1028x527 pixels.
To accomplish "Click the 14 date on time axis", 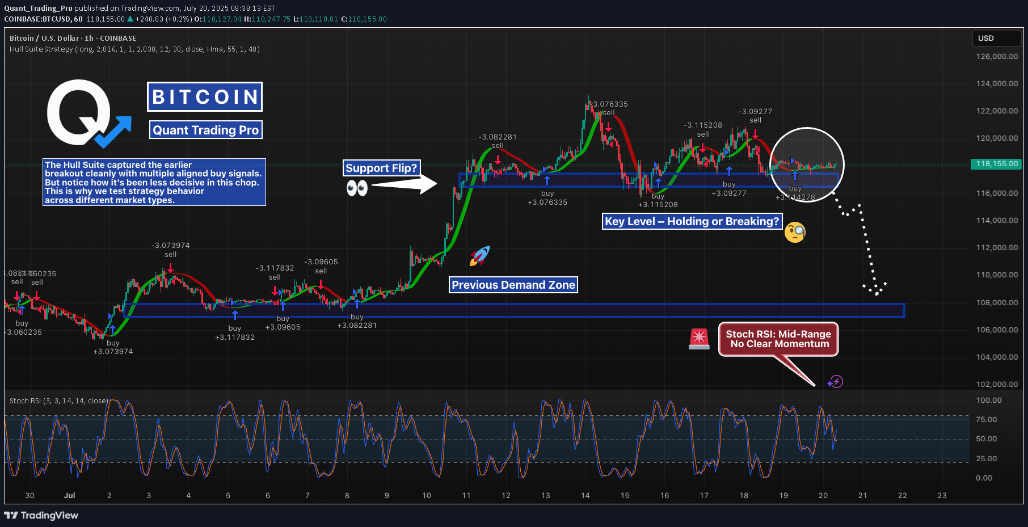I will click(x=585, y=495).
